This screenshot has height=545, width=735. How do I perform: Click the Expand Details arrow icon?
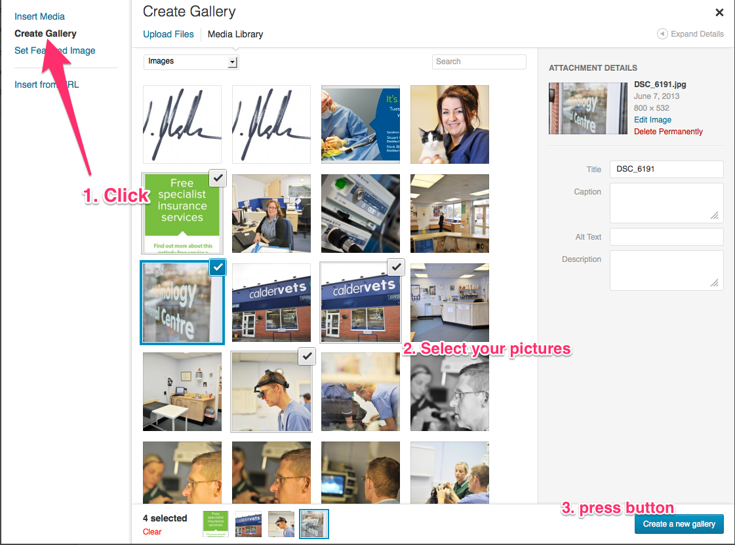pyautogui.click(x=662, y=33)
